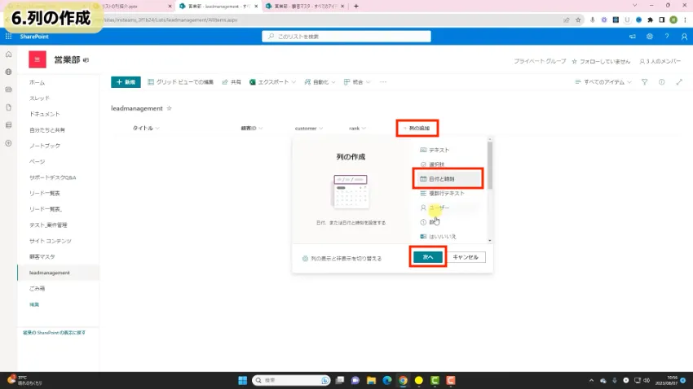Click the help question mark icon
693x389 pixels.
666,37
